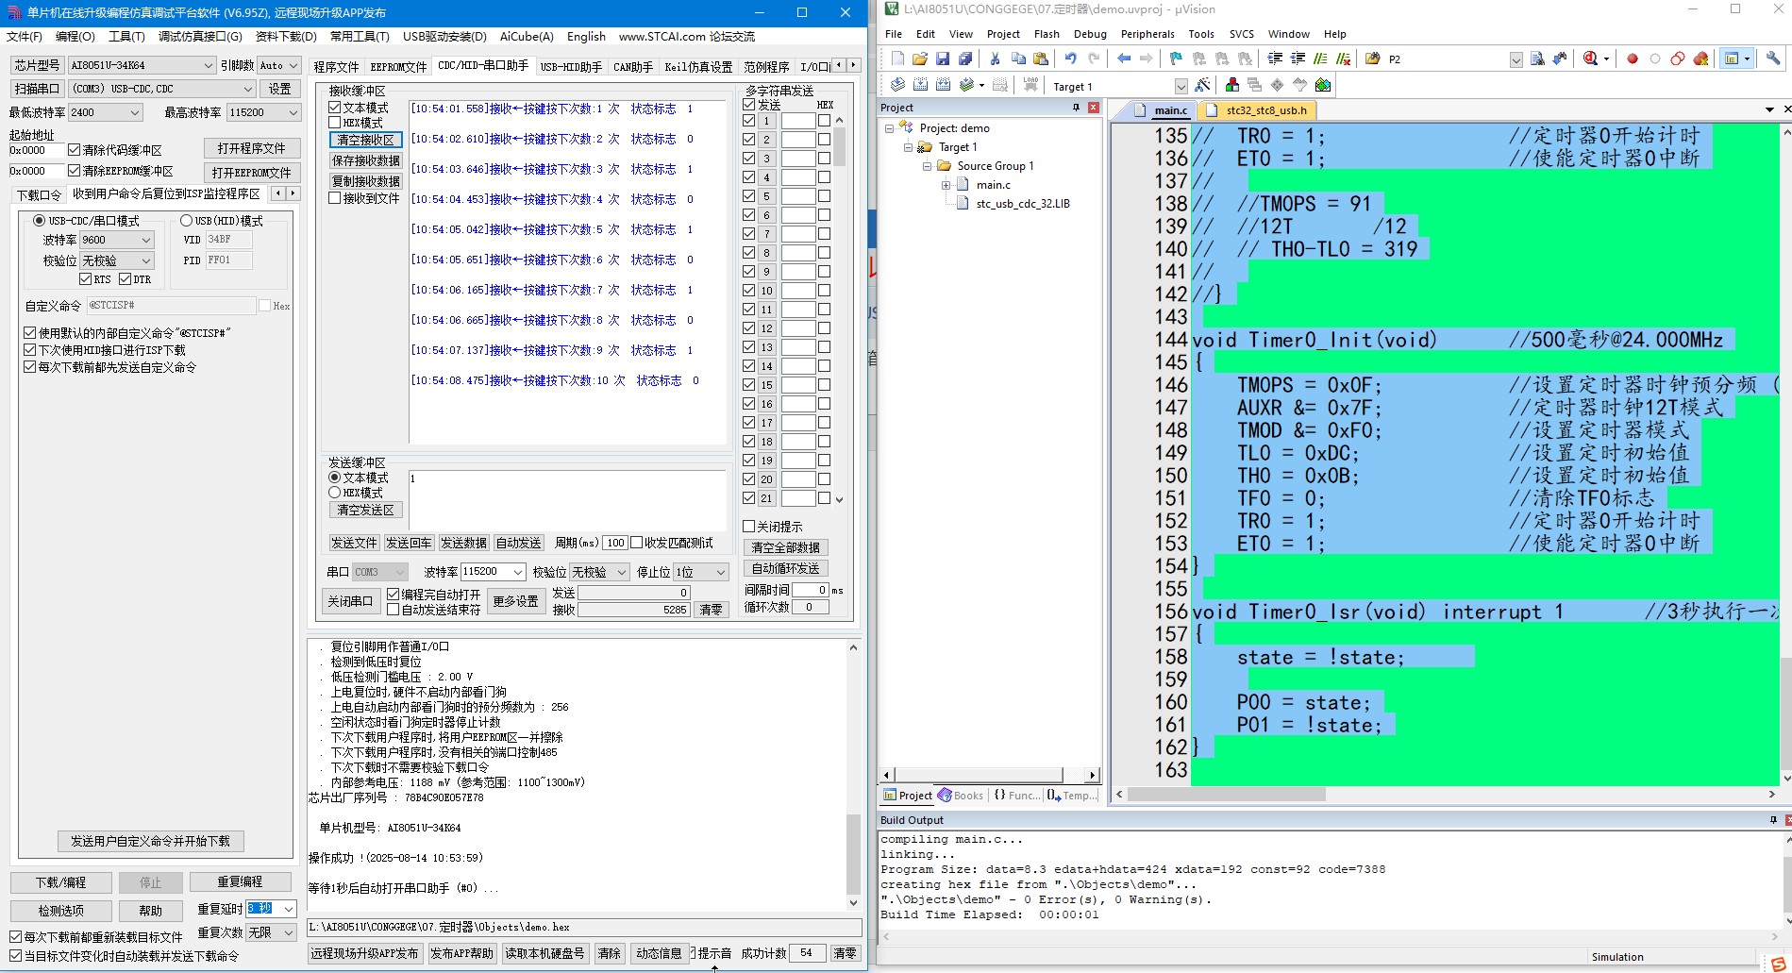Open the scan port (COM3) USB-CDC dropdown
The height and width of the screenshot is (973, 1792).
click(248, 89)
